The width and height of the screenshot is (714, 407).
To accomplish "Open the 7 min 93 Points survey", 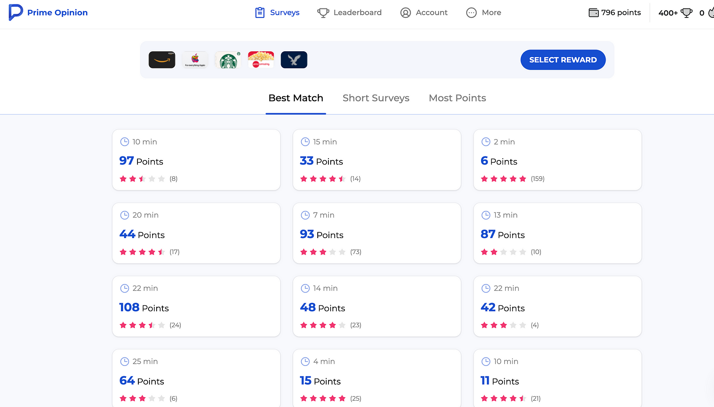I will (377, 233).
